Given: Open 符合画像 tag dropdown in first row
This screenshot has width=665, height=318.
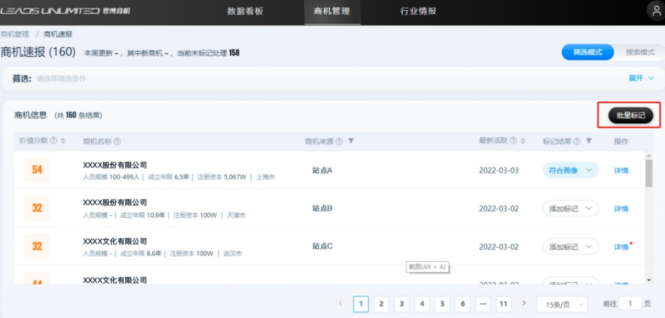Looking at the screenshot, I should point(570,170).
